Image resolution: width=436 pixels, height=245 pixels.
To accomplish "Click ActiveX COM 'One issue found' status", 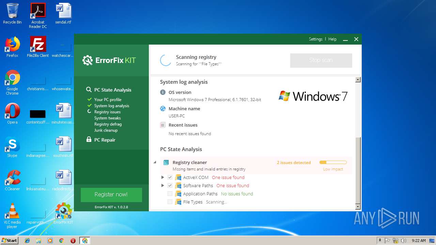I will point(228,177).
